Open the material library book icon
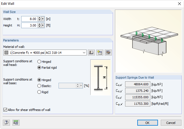 tap(91, 52)
